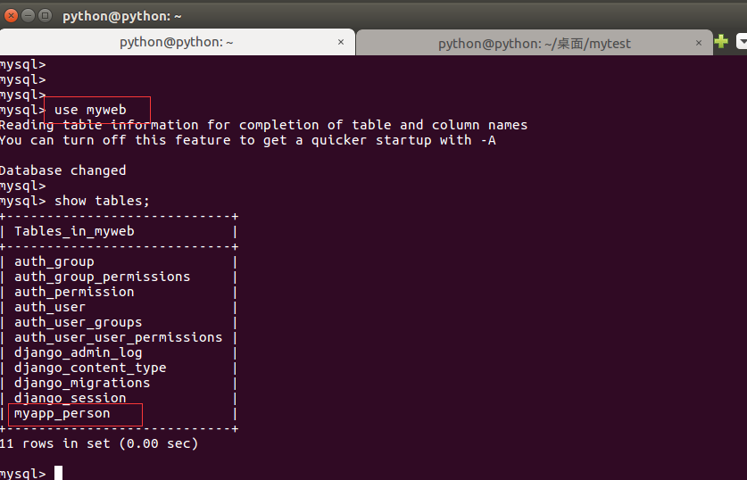
Task: Click the "myapp_person" table name
Action: coord(62,413)
